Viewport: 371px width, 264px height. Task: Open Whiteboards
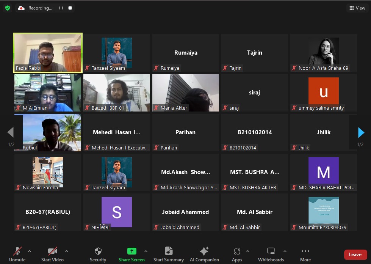271,251
